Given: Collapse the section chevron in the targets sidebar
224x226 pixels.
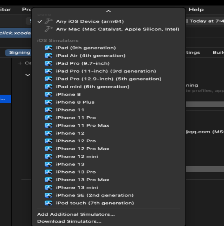Looking at the screenshot, I should (28, 75).
